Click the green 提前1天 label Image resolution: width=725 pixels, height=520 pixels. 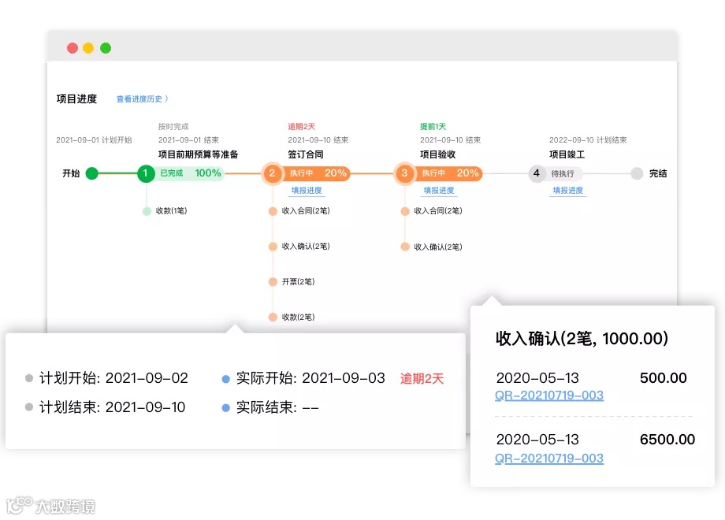(433, 127)
